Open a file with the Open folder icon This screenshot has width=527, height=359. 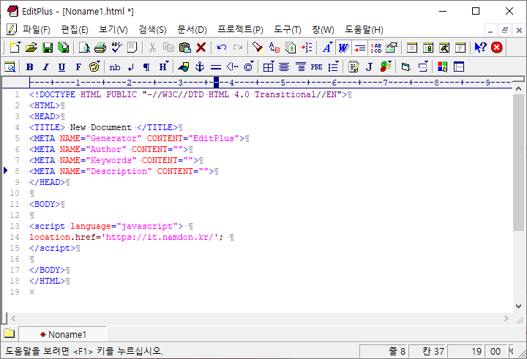click(x=31, y=48)
